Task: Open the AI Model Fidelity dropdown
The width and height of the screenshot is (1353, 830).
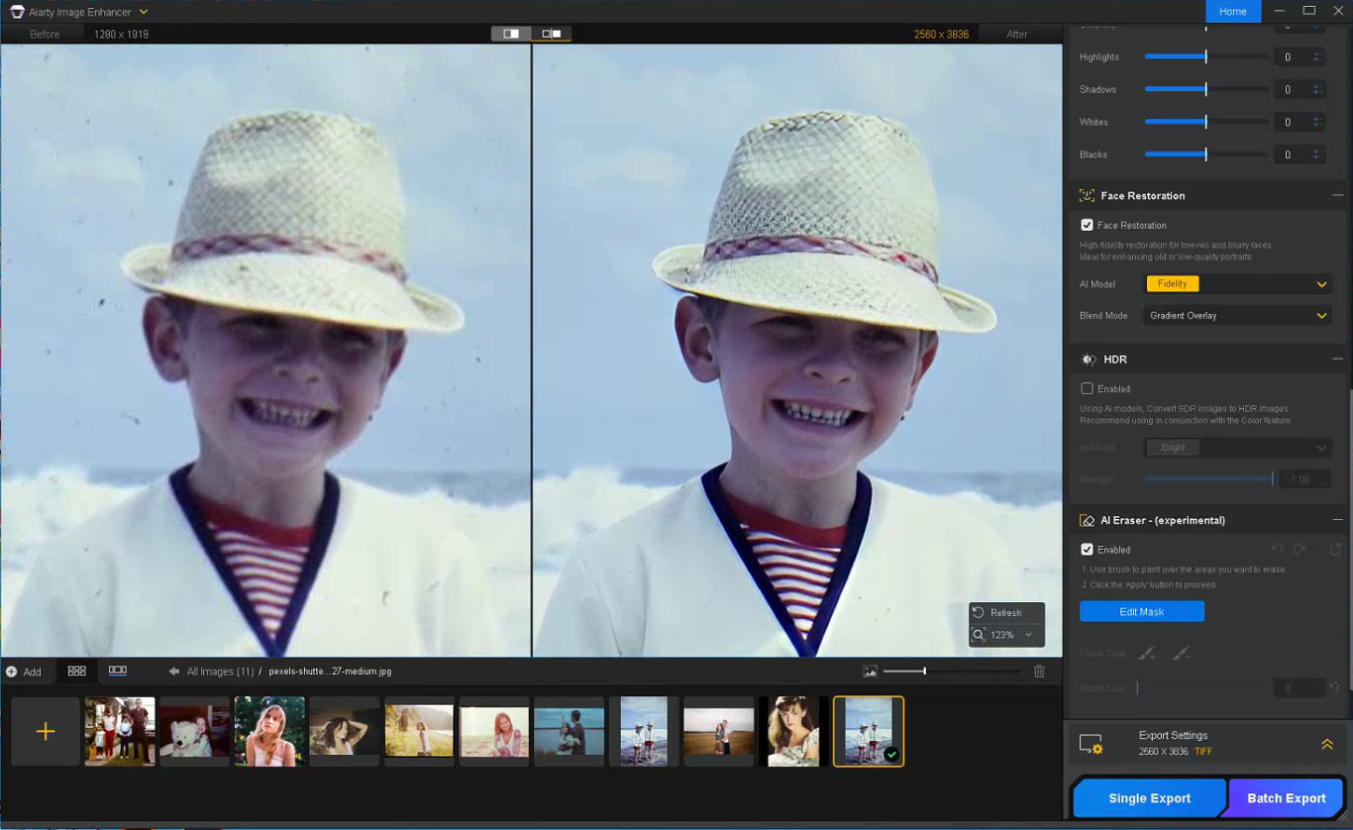Action: [1237, 283]
